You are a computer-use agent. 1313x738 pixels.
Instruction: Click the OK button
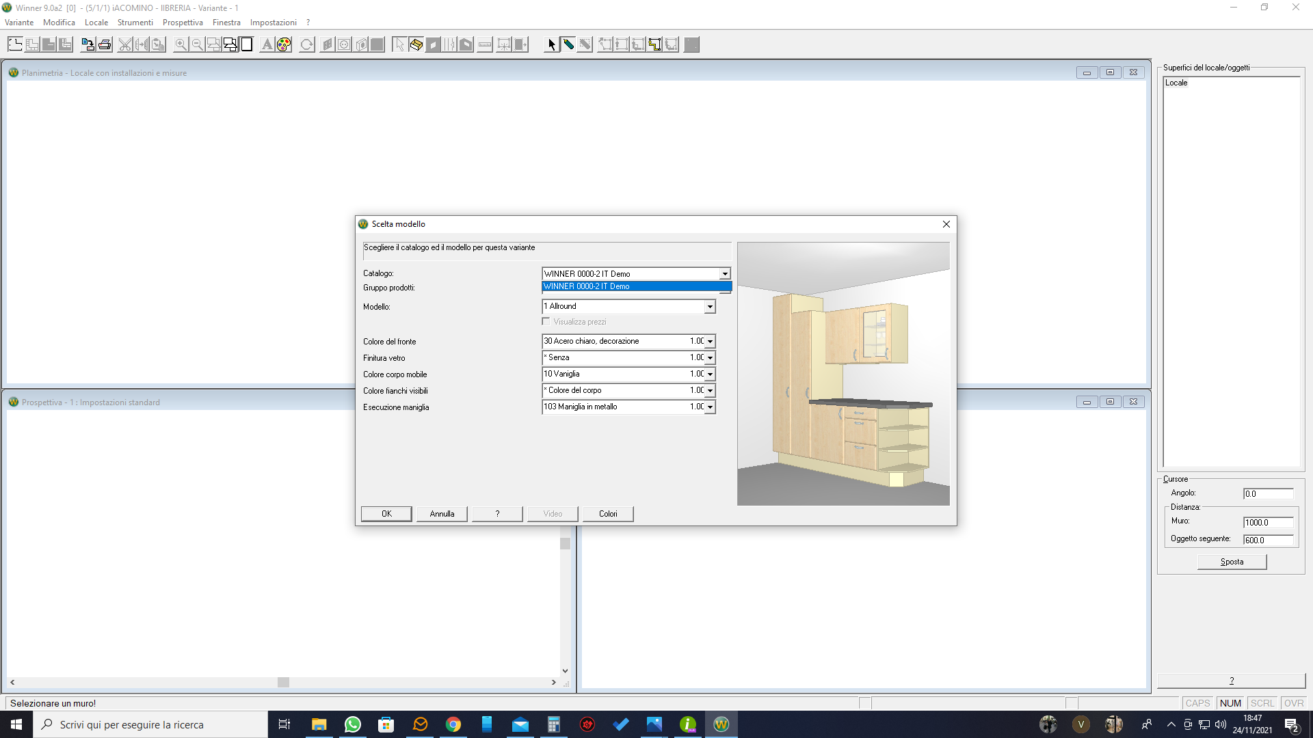pos(386,514)
